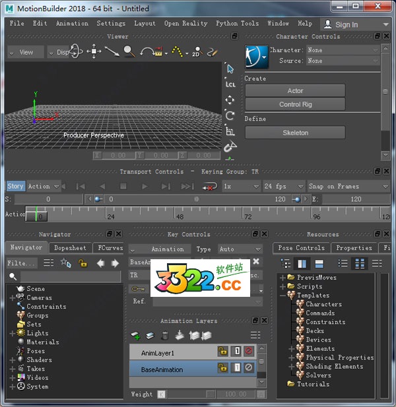This screenshot has width=396, height=407.
Task: Click the timeline range start handle
Action: pos(98,199)
